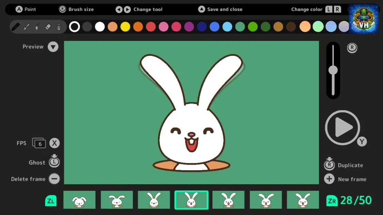Toggle the Ghost onion-skin L stick icon
This screenshot has height=215, width=383.
[54, 161]
